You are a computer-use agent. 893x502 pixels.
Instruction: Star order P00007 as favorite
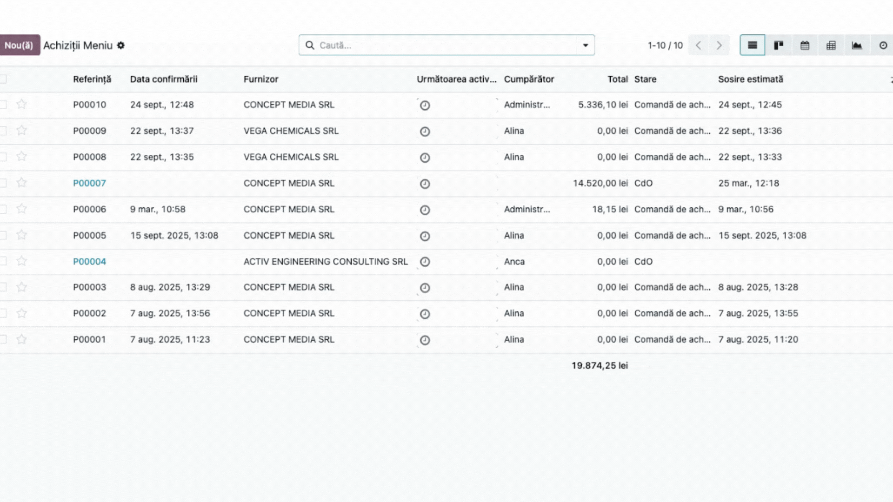tap(21, 183)
